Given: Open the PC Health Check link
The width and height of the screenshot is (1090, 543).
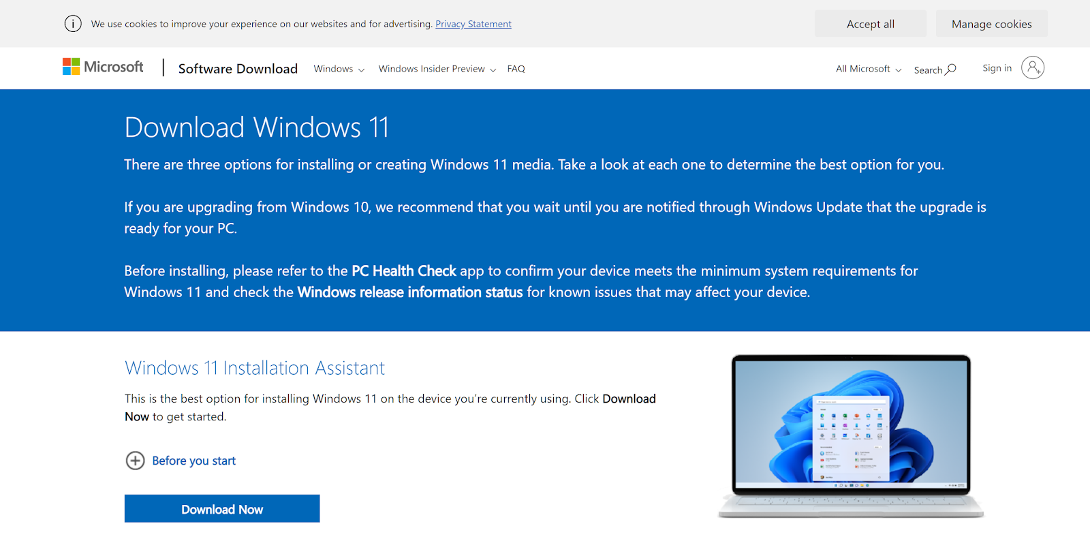Looking at the screenshot, I should 404,271.
